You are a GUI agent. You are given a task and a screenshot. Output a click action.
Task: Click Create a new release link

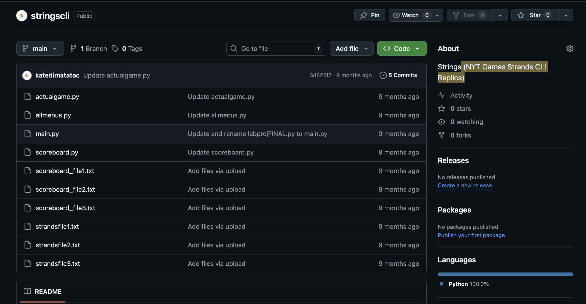(465, 186)
